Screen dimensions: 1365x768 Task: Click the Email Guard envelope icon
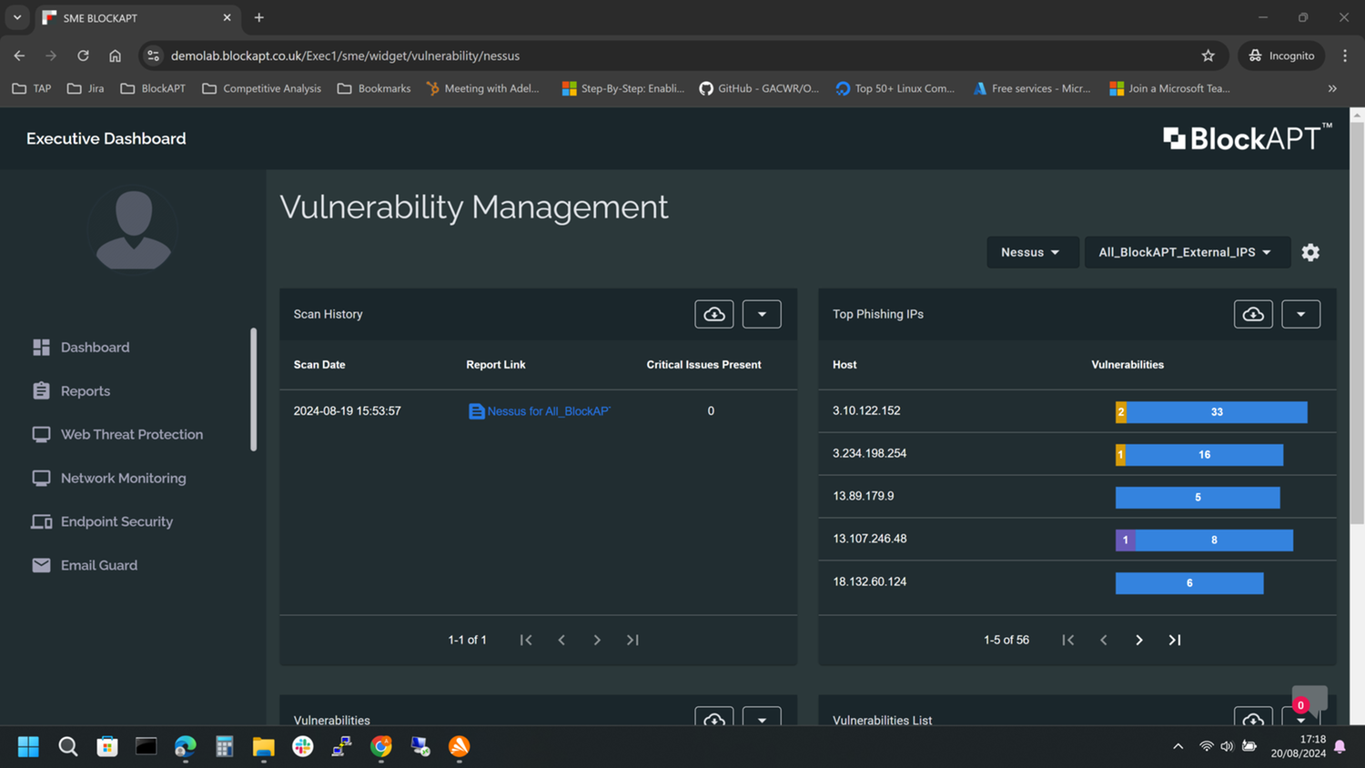click(41, 565)
